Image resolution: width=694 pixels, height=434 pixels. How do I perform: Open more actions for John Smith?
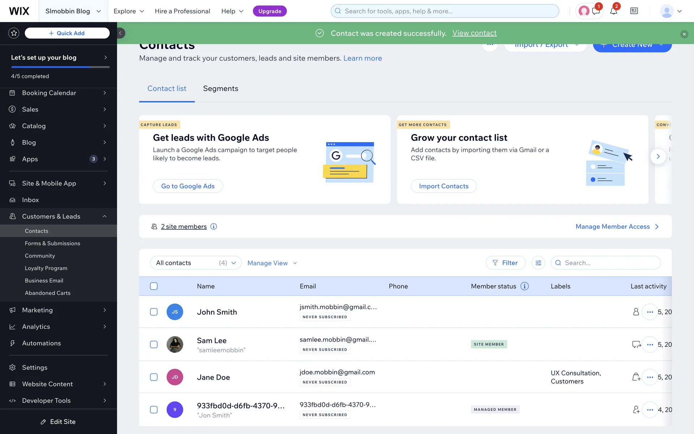coord(650,312)
